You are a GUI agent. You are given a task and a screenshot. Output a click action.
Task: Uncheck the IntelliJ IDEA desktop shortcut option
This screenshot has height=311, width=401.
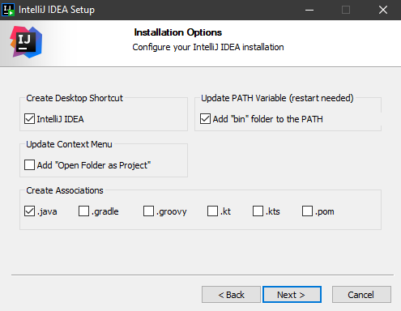pos(29,119)
